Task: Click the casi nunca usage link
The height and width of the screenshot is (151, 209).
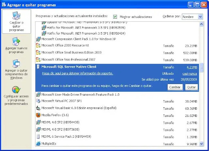Action: [190, 74]
